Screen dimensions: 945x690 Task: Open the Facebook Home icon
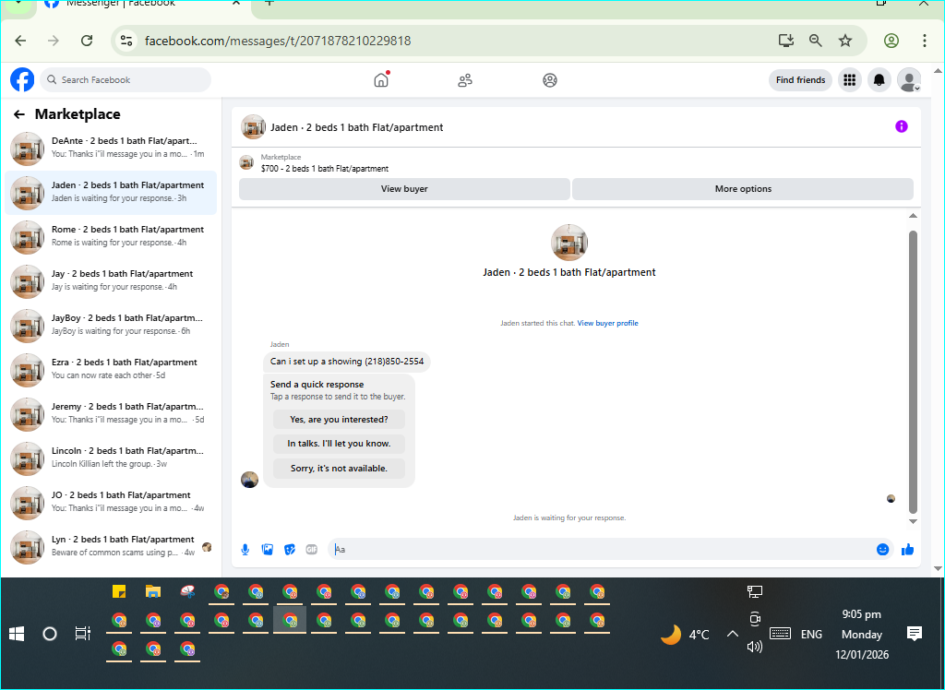381,79
